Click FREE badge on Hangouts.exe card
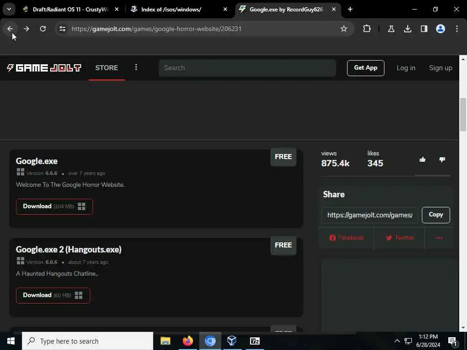The image size is (467, 350). pyautogui.click(x=283, y=245)
